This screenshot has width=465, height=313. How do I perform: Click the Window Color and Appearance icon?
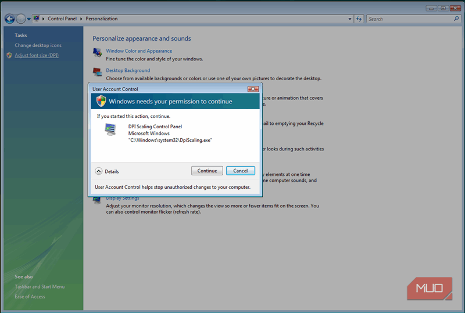[98, 53]
